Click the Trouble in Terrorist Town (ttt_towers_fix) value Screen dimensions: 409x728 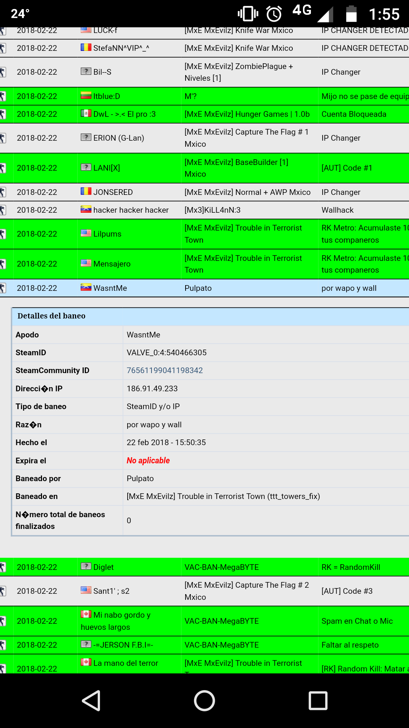[223, 496]
